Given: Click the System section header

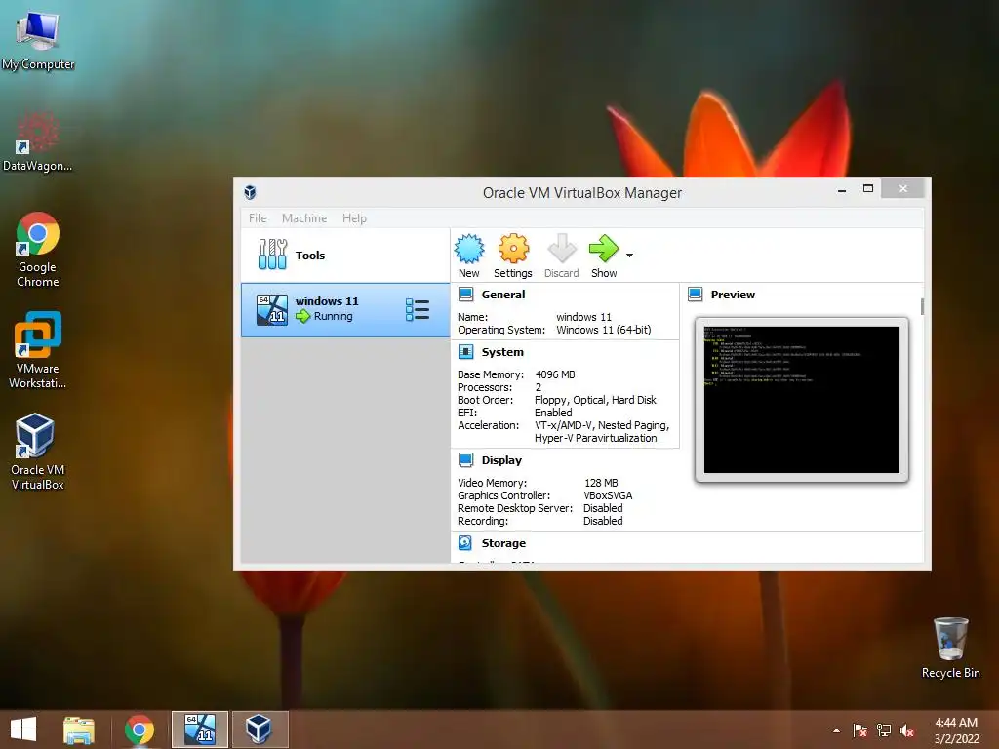Looking at the screenshot, I should [502, 351].
